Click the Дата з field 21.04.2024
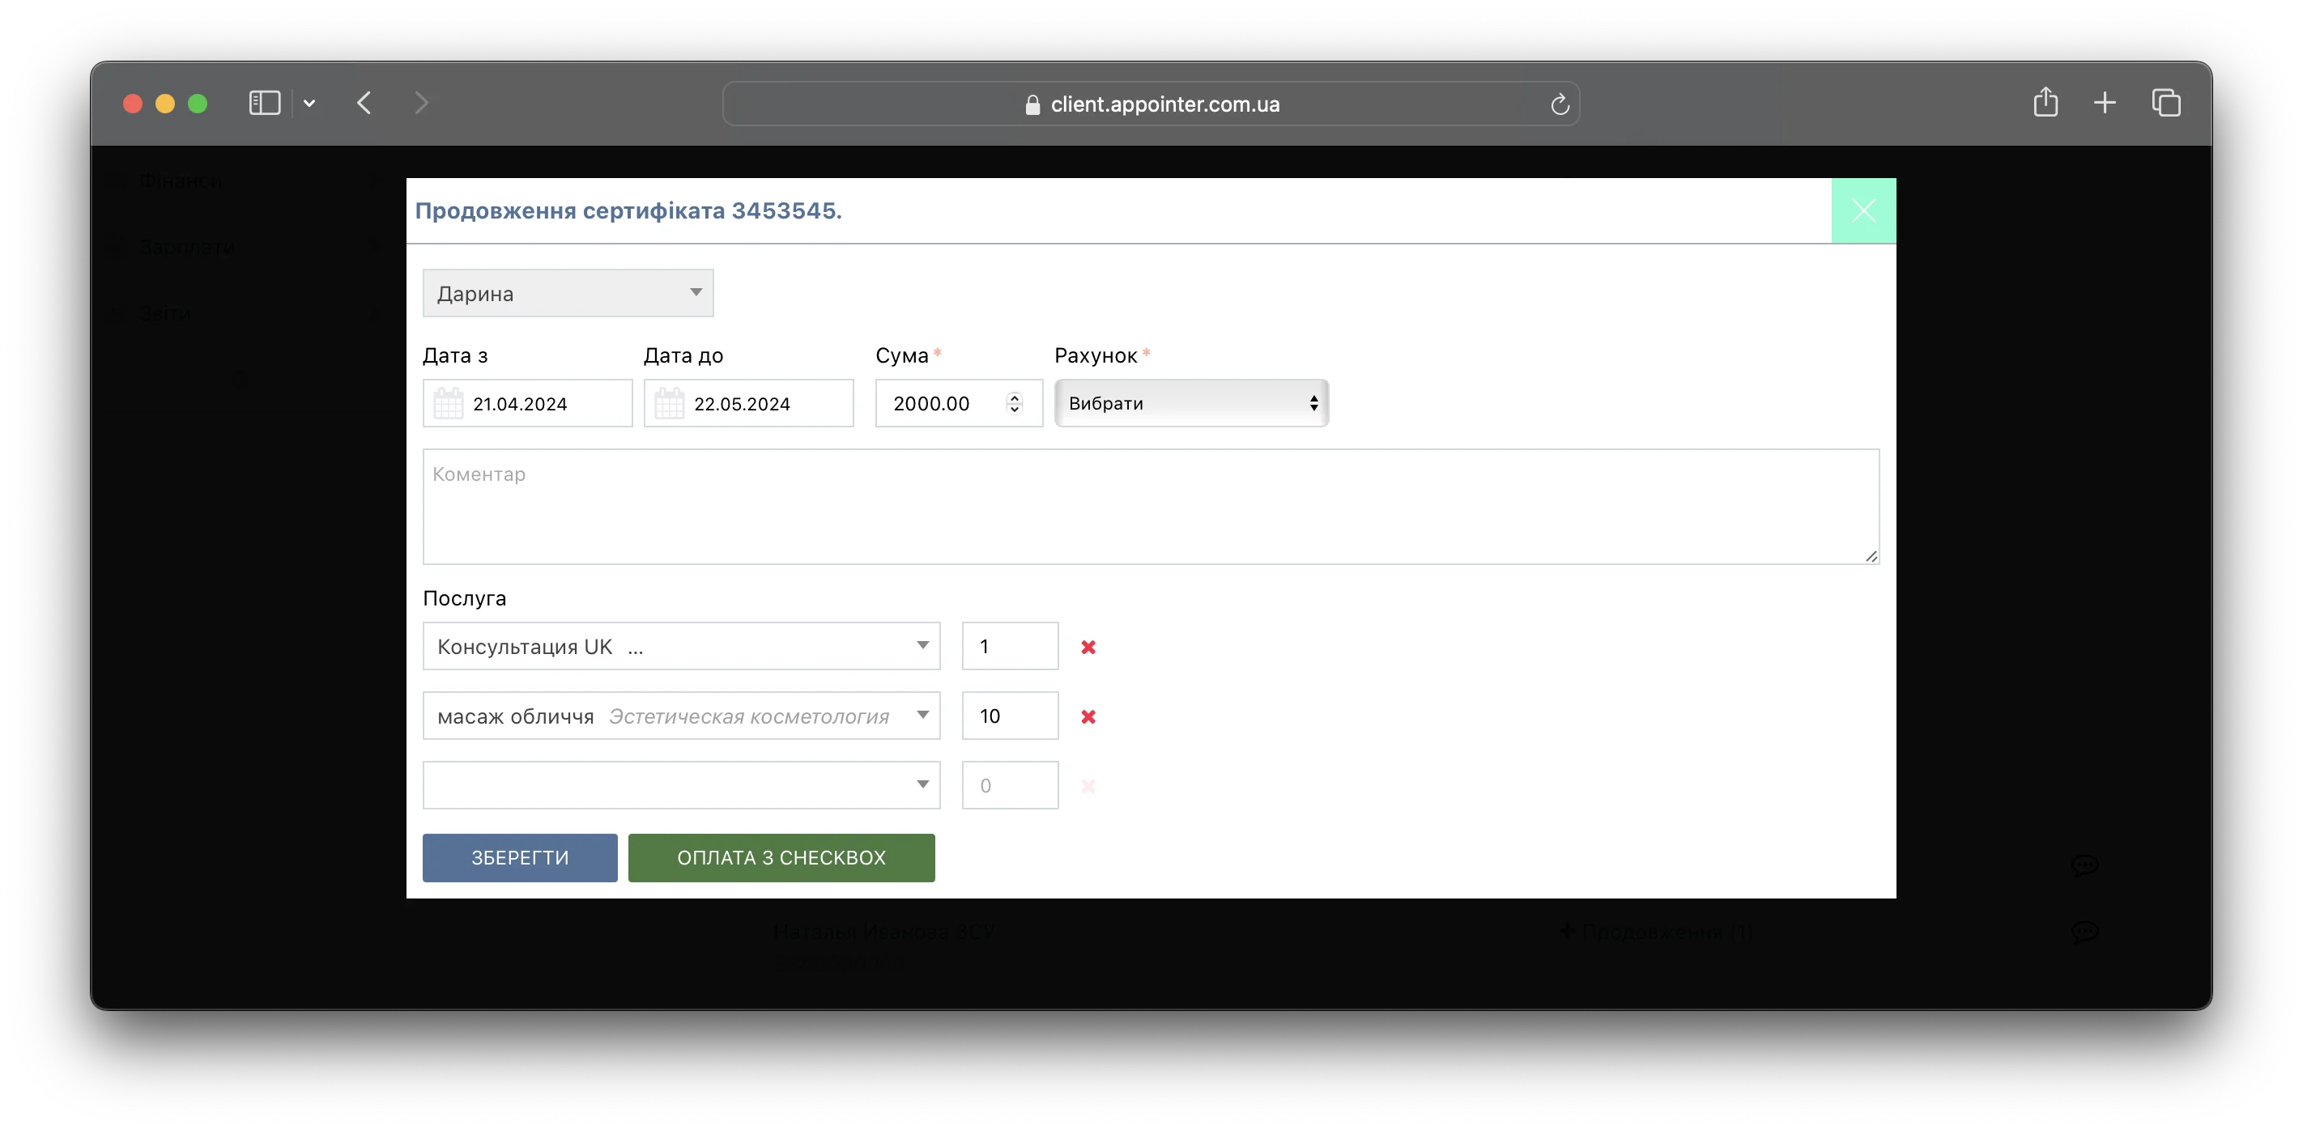Image resolution: width=2303 pixels, height=1130 pixels. [527, 403]
